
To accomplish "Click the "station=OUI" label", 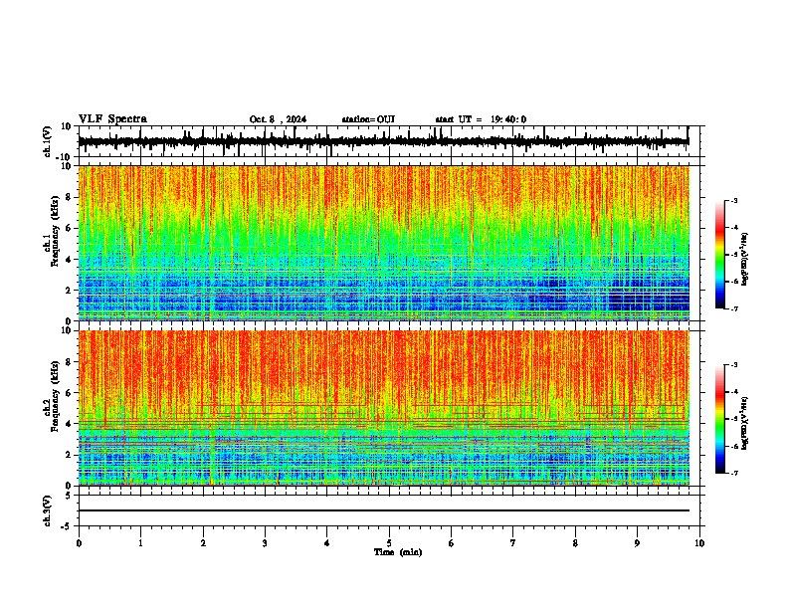I will [x=368, y=119].
